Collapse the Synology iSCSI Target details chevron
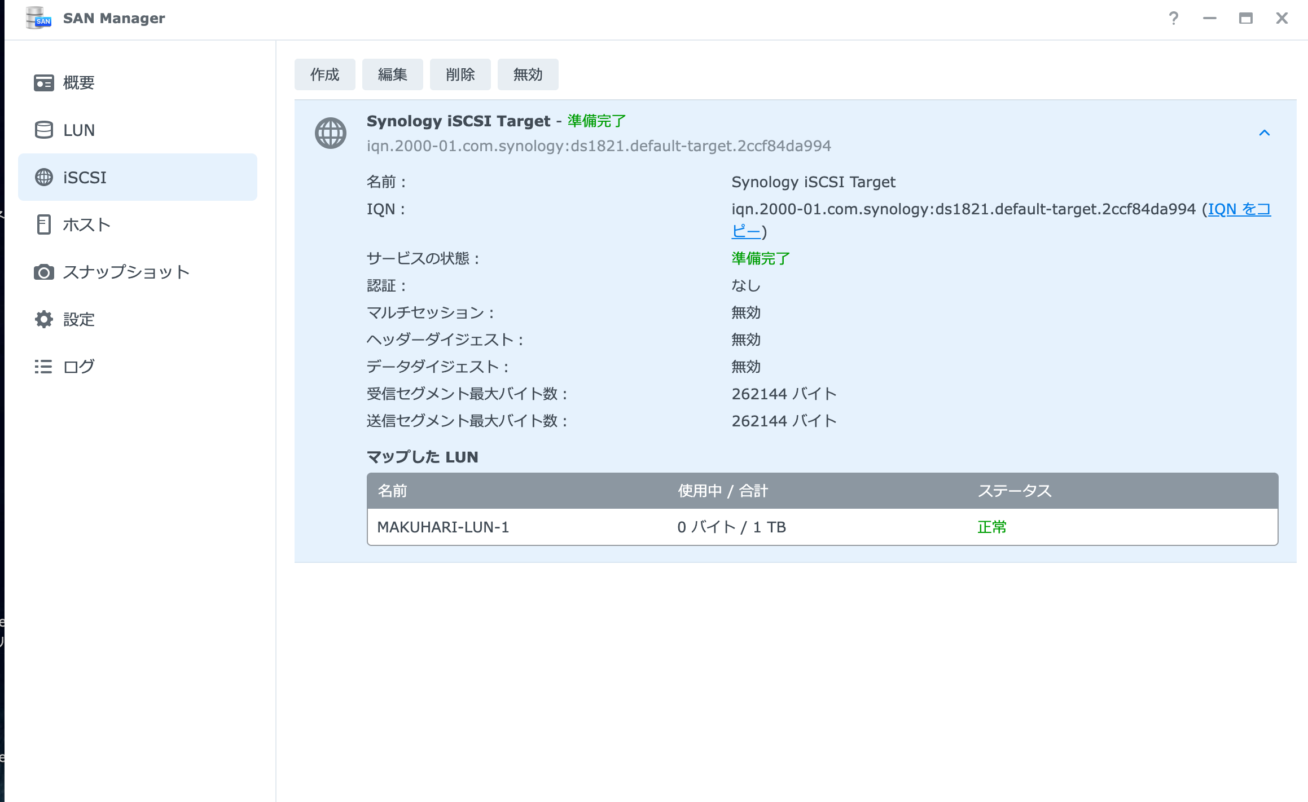The width and height of the screenshot is (1308, 802). [x=1264, y=133]
